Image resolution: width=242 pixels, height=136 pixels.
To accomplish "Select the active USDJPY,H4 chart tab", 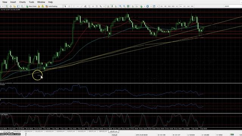I will [113, 131].
